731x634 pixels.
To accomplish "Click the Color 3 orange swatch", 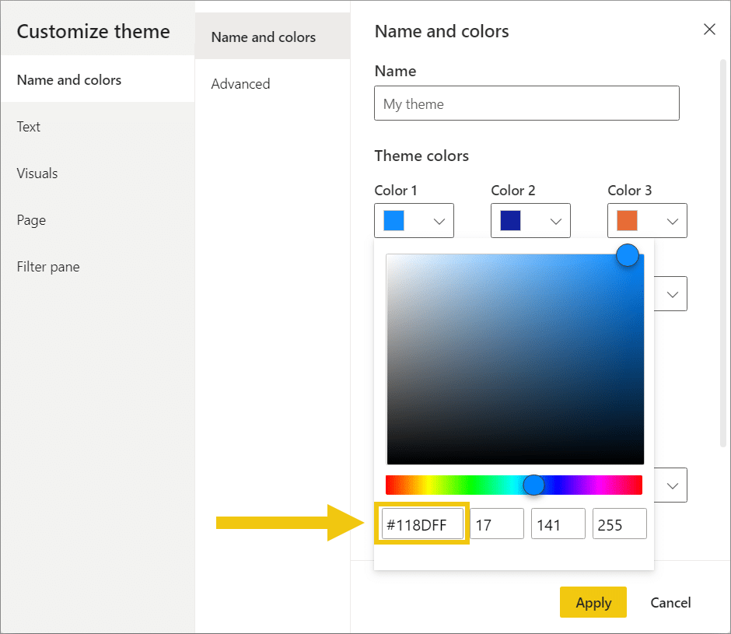I will point(627,221).
